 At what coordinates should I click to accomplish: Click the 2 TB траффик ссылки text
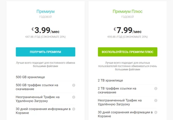click(x=117, y=90)
